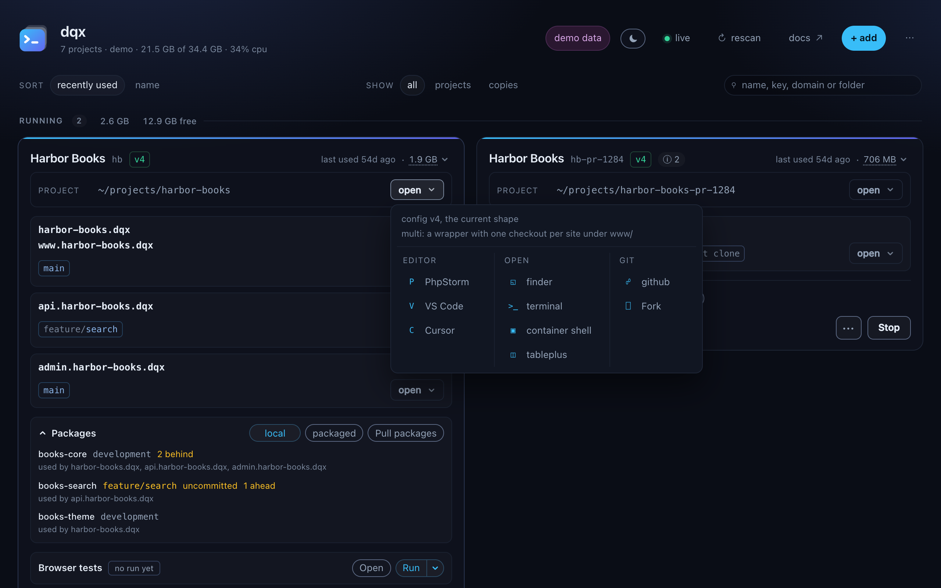Screen dimensions: 941x588
Task: Click the dqx terminal app logo
Action: (x=33, y=39)
